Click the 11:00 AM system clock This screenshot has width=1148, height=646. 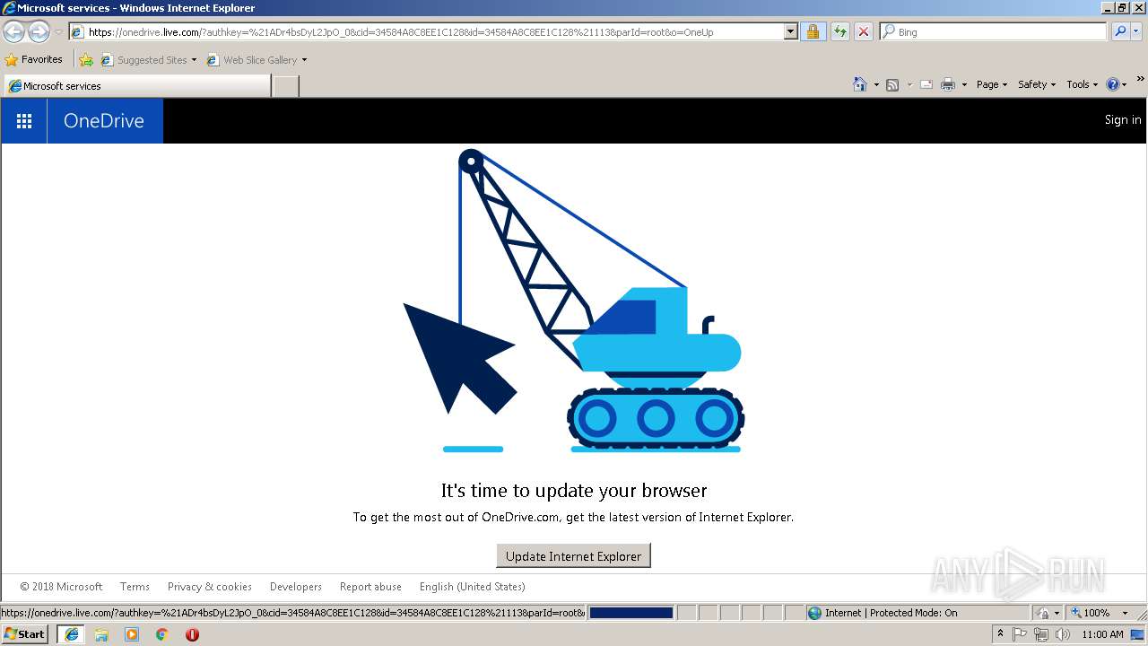tap(1102, 634)
